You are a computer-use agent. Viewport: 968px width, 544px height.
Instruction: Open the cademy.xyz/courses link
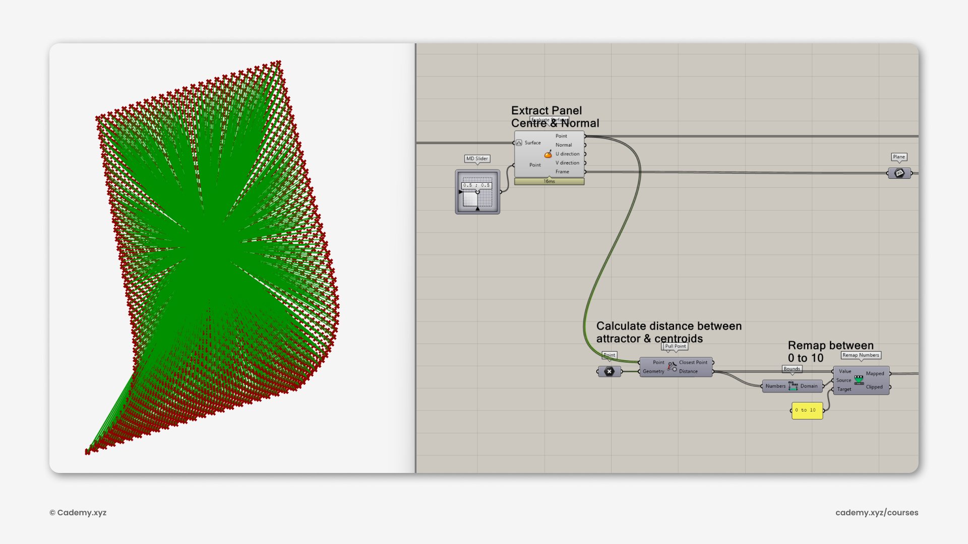click(x=877, y=513)
